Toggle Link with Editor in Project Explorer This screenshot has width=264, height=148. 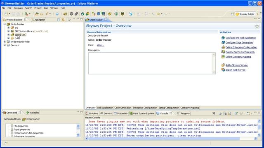(63, 20)
